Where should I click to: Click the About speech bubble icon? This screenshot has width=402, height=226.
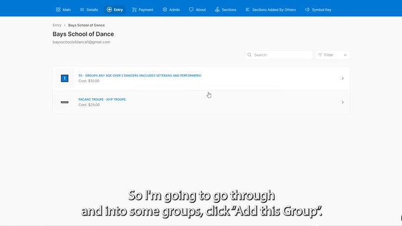tap(191, 10)
